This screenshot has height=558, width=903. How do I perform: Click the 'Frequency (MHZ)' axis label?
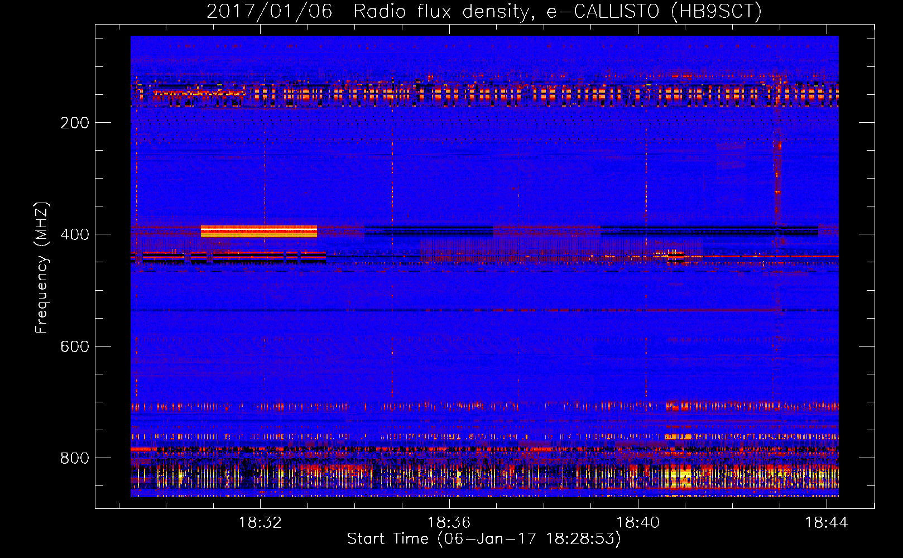click(42, 268)
